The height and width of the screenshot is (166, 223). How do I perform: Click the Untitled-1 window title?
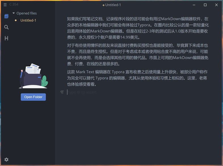point(113,5)
